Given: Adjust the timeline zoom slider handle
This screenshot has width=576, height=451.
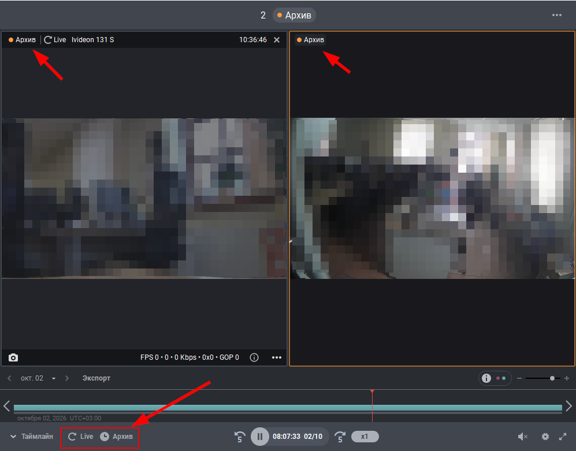Looking at the screenshot, I should tap(552, 378).
